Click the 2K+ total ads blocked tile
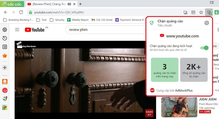 tap(194, 70)
